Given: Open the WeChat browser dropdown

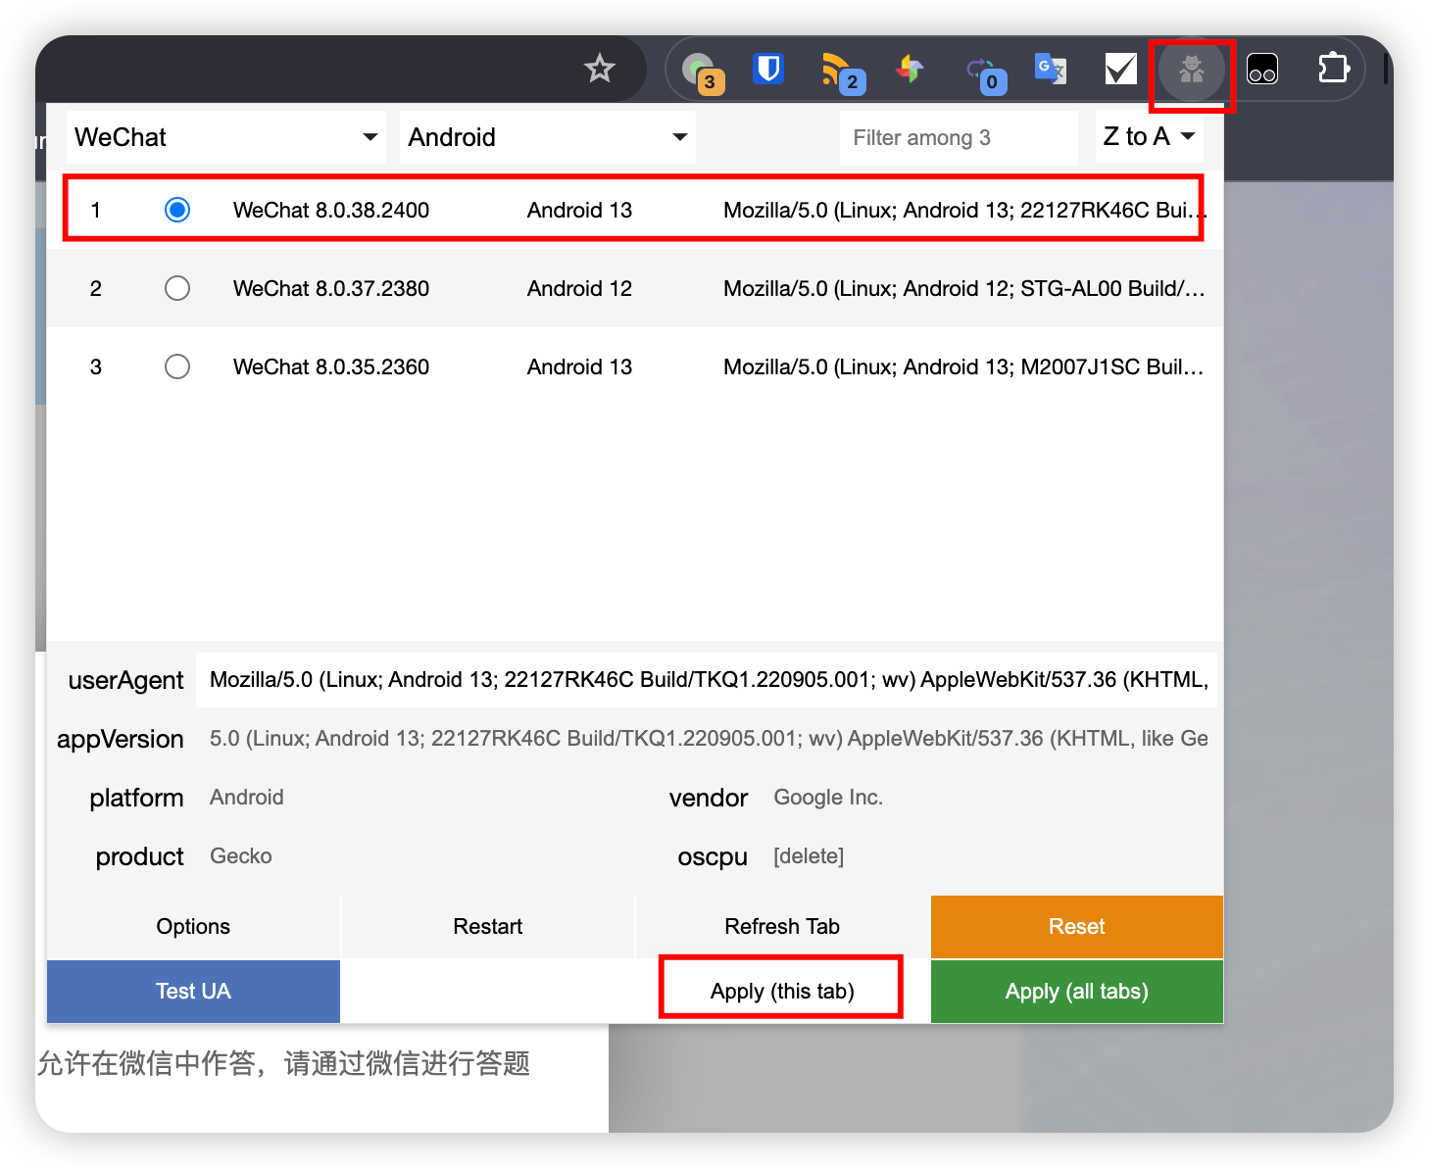Looking at the screenshot, I should (226, 137).
